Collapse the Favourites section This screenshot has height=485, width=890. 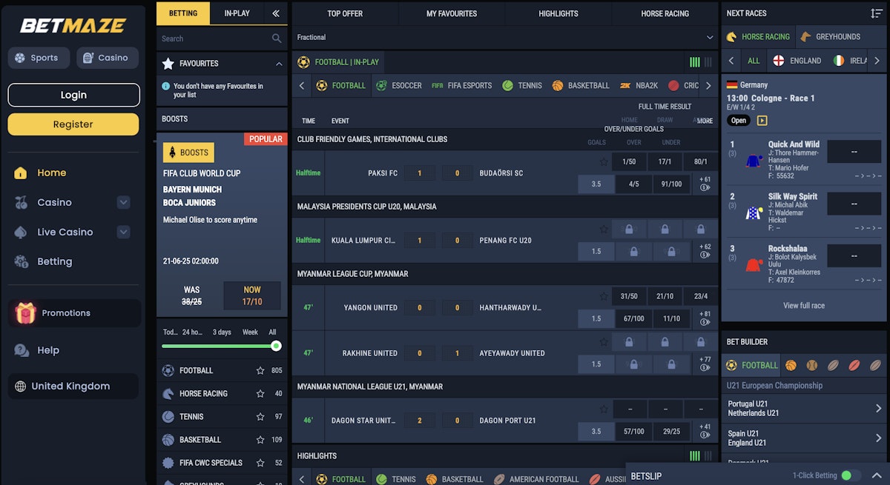pyautogui.click(x=279, y=64)
